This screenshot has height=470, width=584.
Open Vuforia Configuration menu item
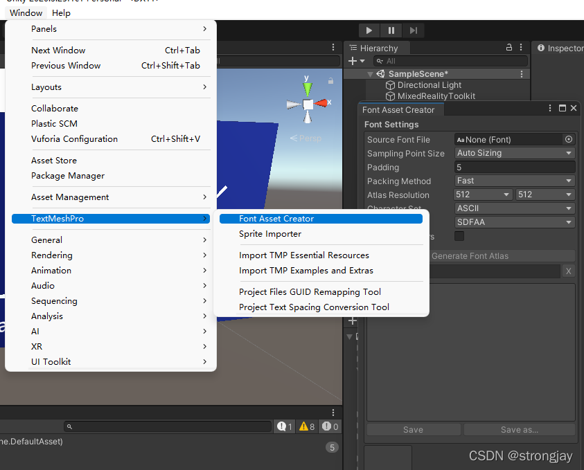click(111, 139)
